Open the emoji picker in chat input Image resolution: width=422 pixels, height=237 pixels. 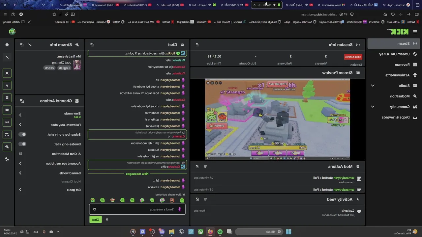tap(95, 209)
